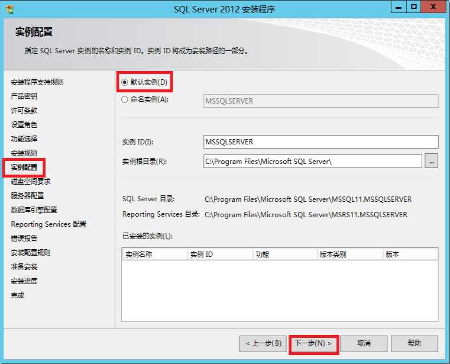Click the 安装规则 step
The image size is (450, 364).
click(x=24, y=153)
